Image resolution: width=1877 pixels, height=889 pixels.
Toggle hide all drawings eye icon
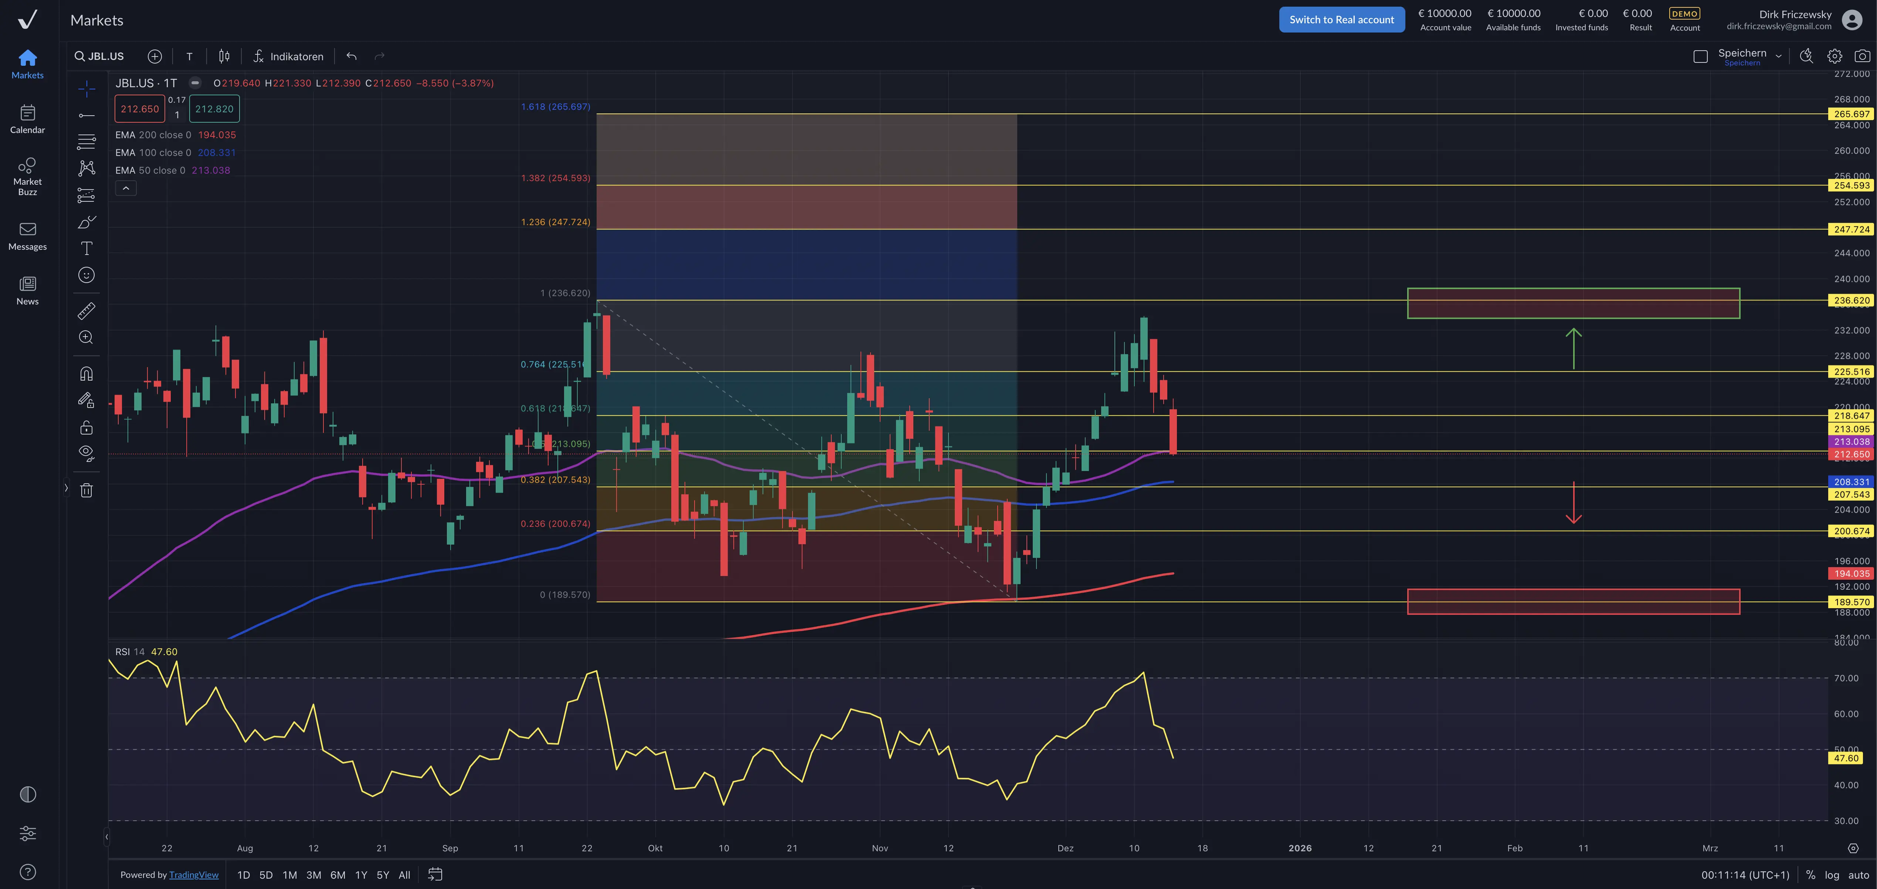[86, 453]
